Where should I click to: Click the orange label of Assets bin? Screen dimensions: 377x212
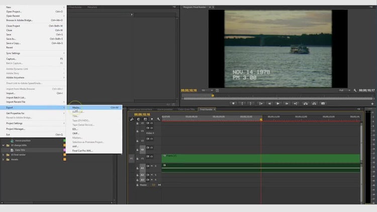[x=64, y=159]
